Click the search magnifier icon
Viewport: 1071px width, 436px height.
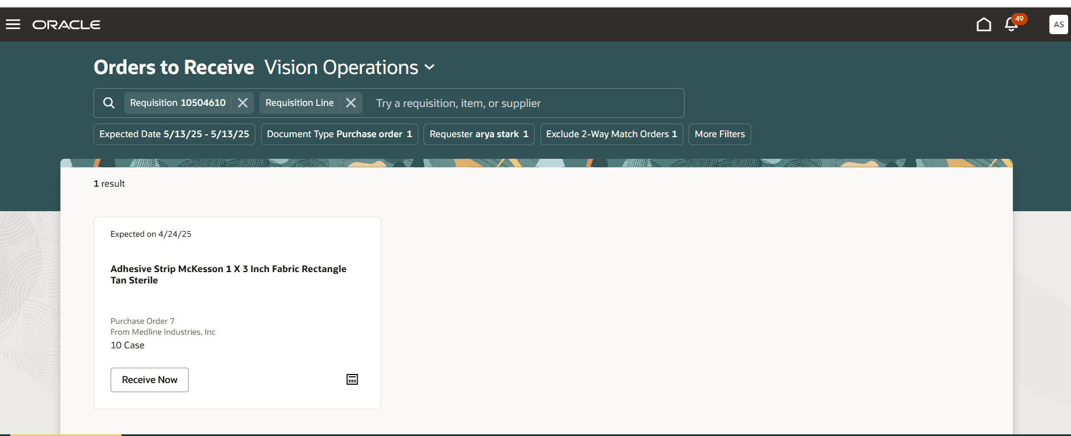(109, 103)
